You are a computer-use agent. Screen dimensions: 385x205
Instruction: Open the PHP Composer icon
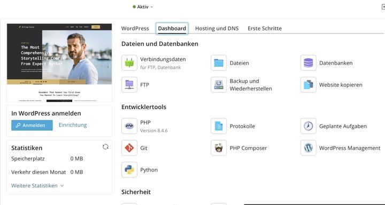coord(219,147)
